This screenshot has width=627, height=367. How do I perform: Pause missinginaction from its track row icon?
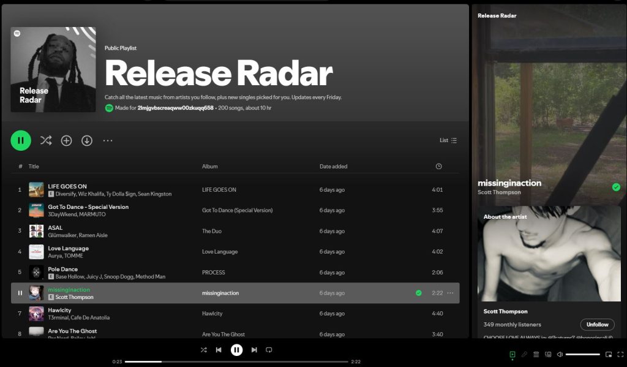(x=20, y=293)
